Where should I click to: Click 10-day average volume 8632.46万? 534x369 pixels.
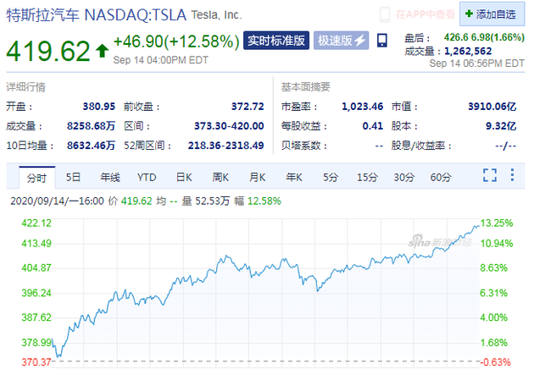[x=91, y=146]
